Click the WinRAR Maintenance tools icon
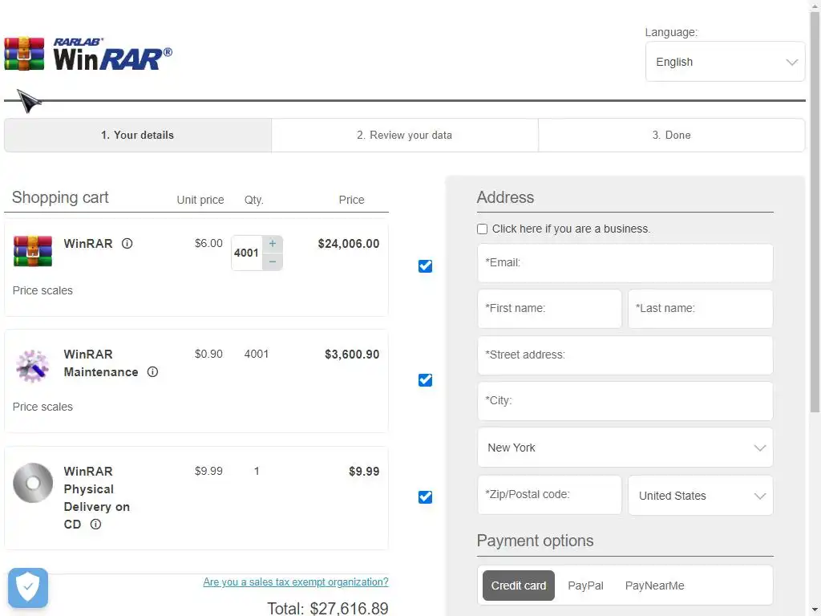The image size is (821, 616). tap(32, 366)
